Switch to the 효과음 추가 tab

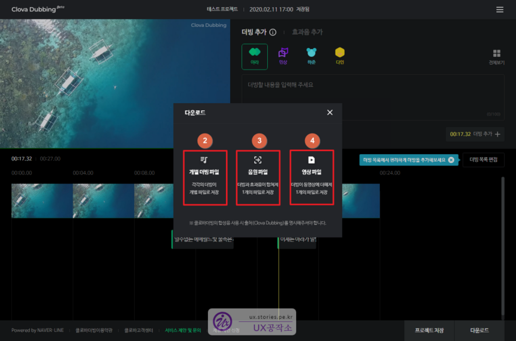pyautogui.click(x=307, y=32)
